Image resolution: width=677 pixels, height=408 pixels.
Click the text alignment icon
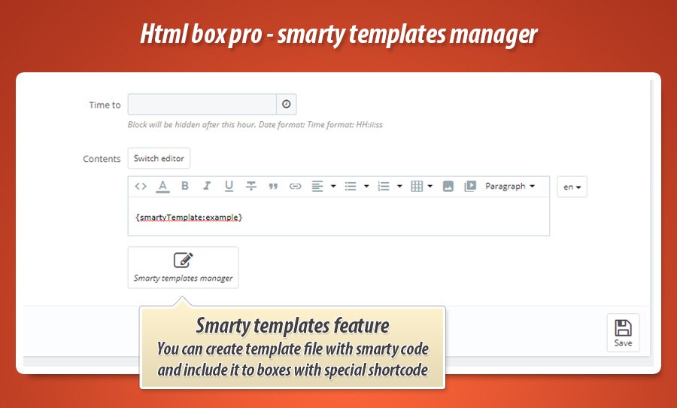point(317,186)
